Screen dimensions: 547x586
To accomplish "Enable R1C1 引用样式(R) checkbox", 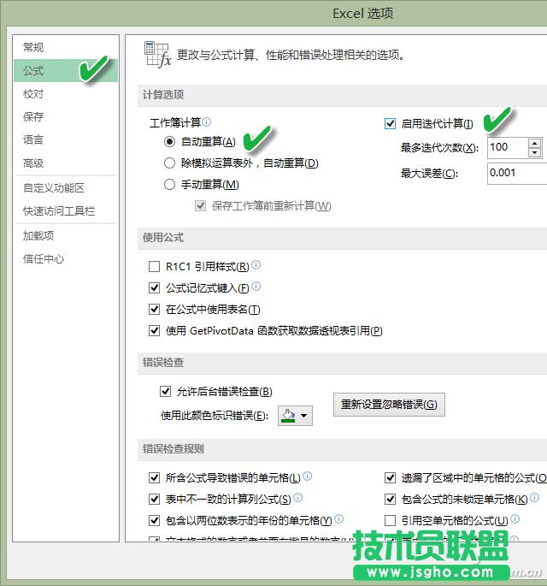I will 154,266.
